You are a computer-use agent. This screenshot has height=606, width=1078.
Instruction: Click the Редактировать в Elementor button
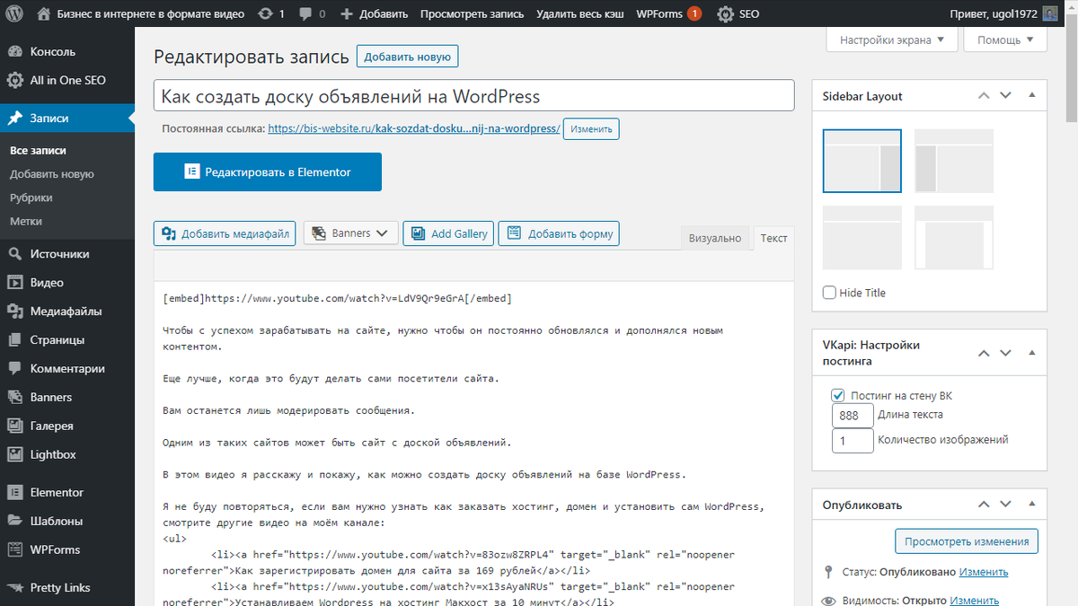coord(267,171)
